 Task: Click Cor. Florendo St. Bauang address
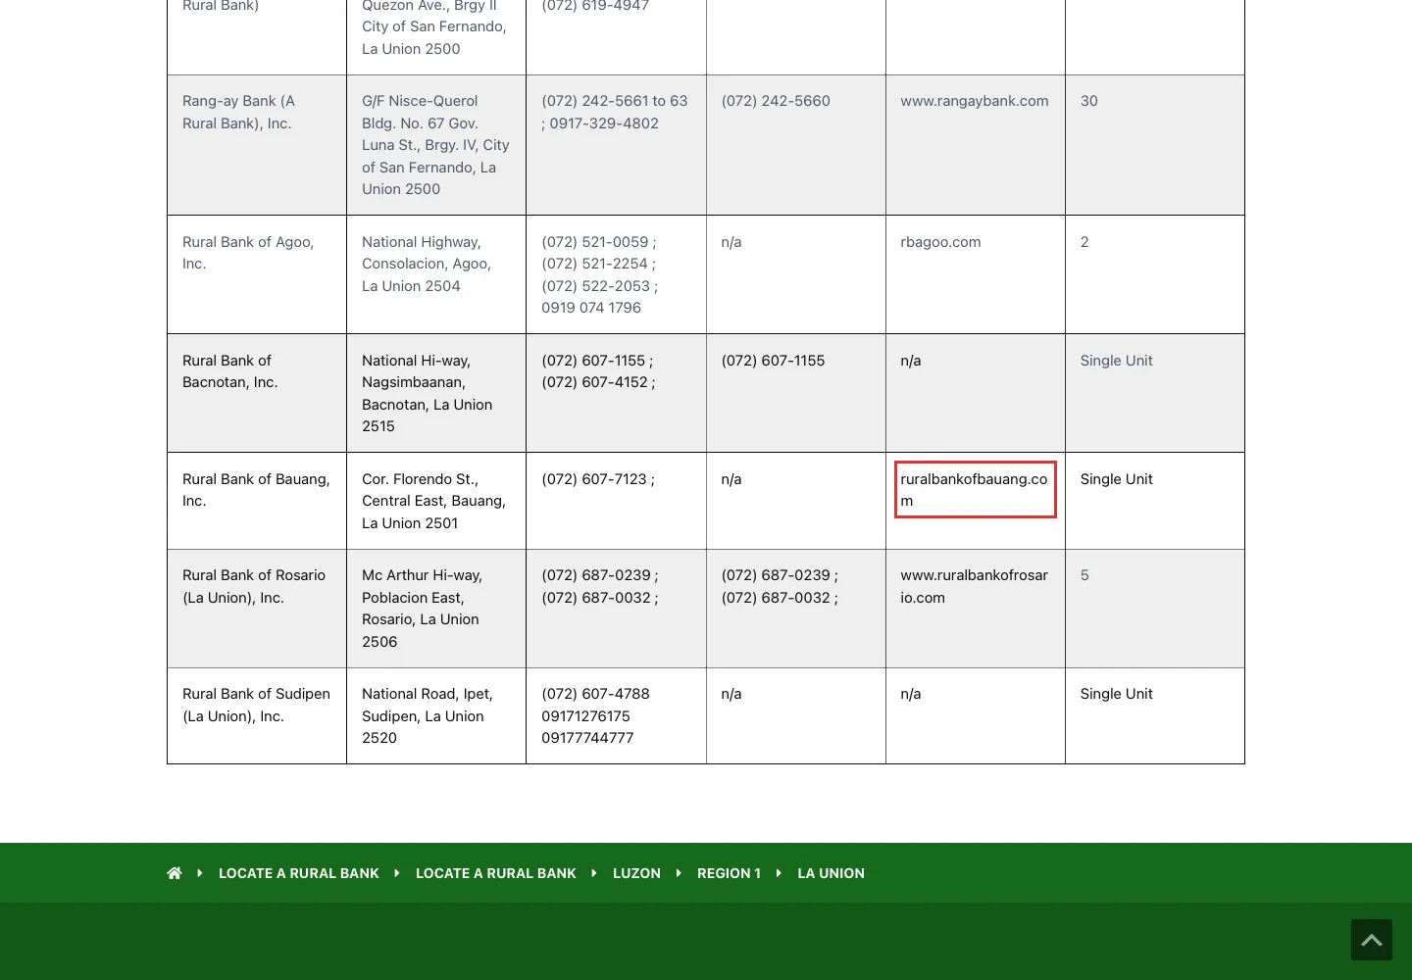[x=434, y=501]
